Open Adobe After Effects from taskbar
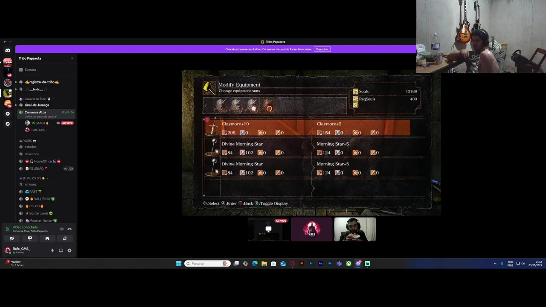This screenshot has height=307, width=546. (x=320, y=264)
